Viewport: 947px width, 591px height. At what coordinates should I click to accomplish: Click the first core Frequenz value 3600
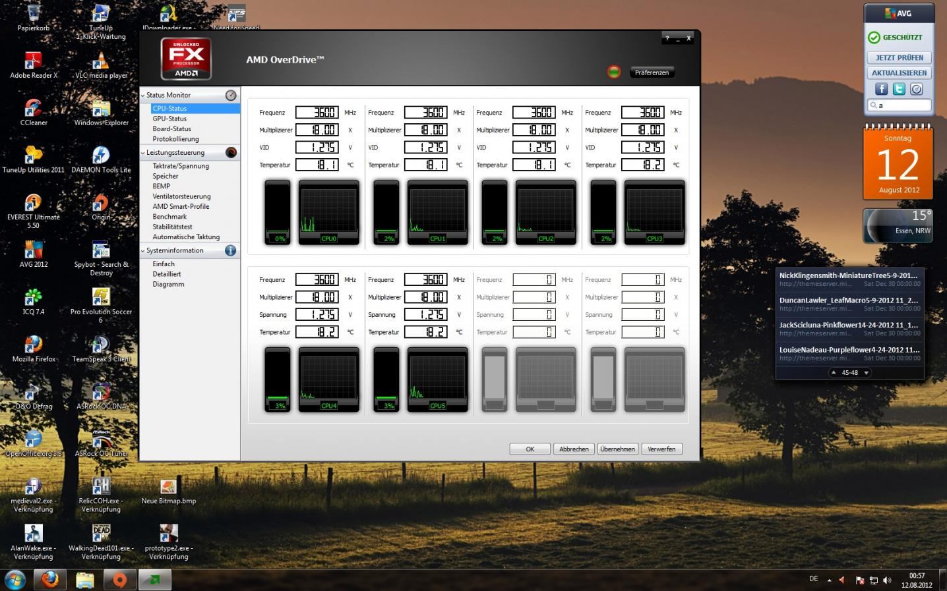coord(317,113)
